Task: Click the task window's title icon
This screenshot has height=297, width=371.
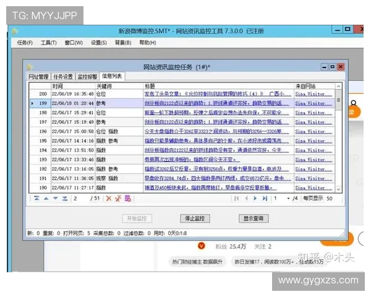Action: tap(30, 67)
